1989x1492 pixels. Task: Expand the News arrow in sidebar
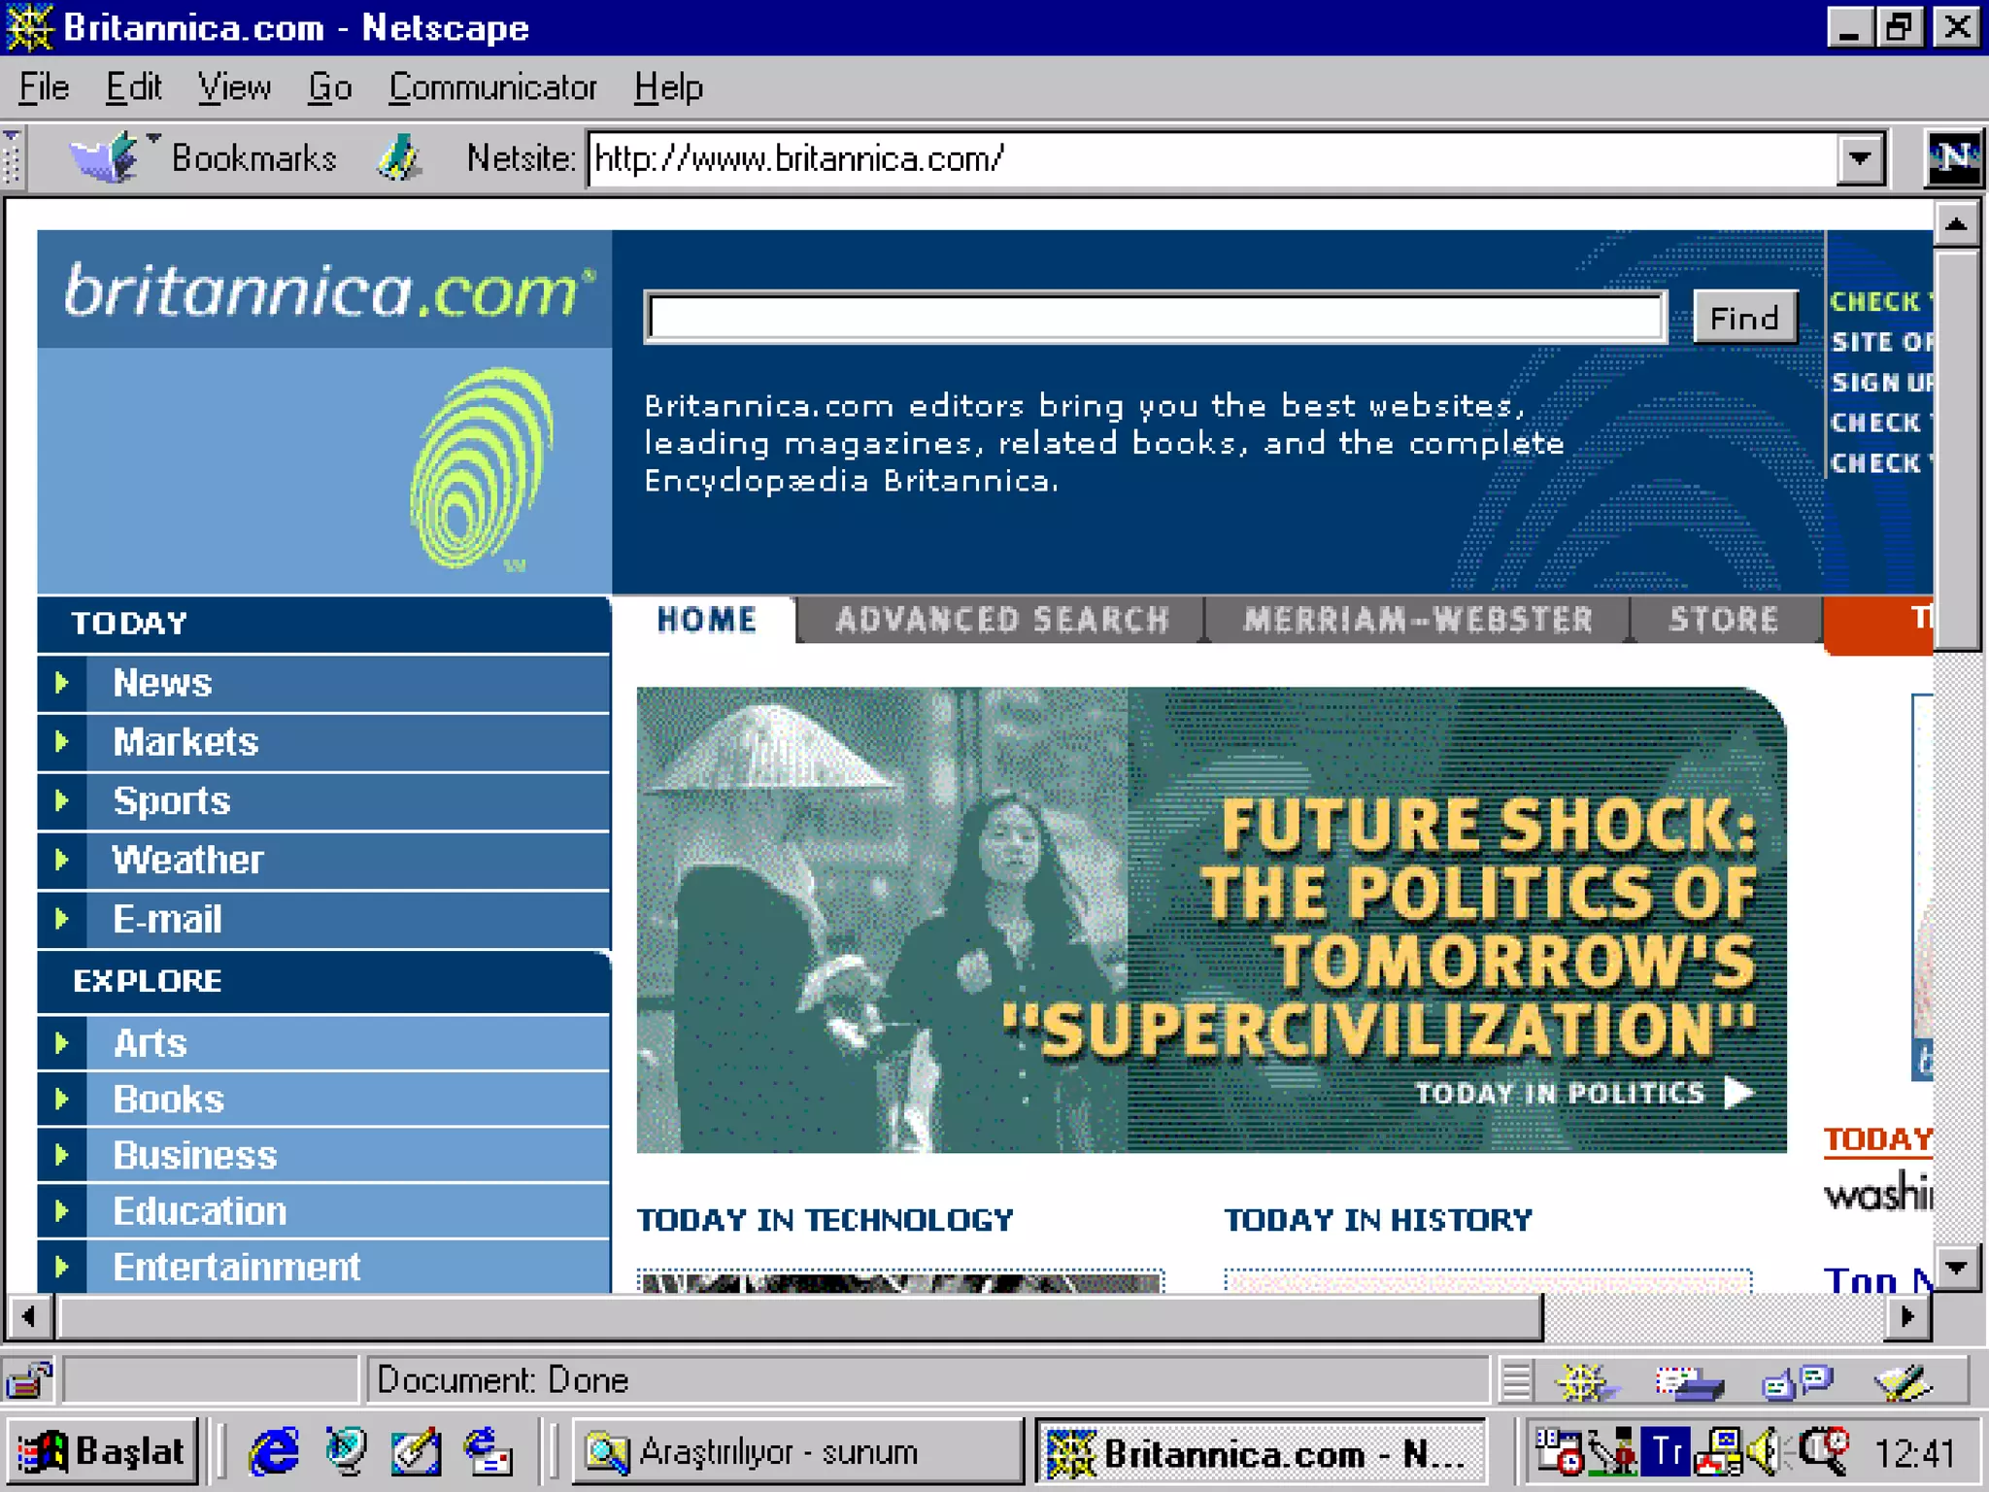click(62, 683)
